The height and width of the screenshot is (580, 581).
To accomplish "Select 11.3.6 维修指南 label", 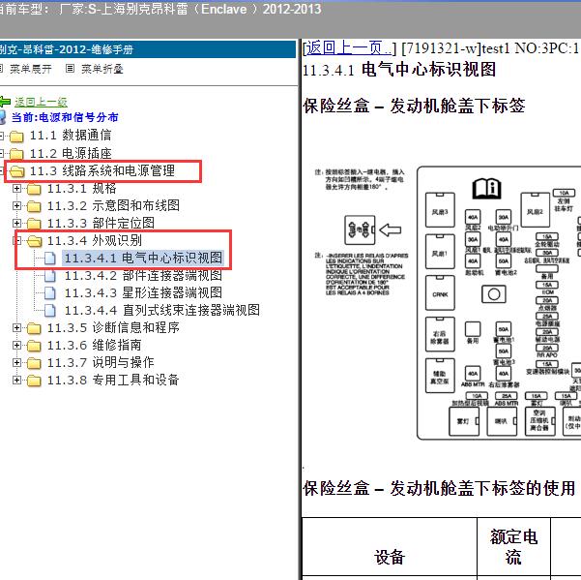I will point(95,345).
